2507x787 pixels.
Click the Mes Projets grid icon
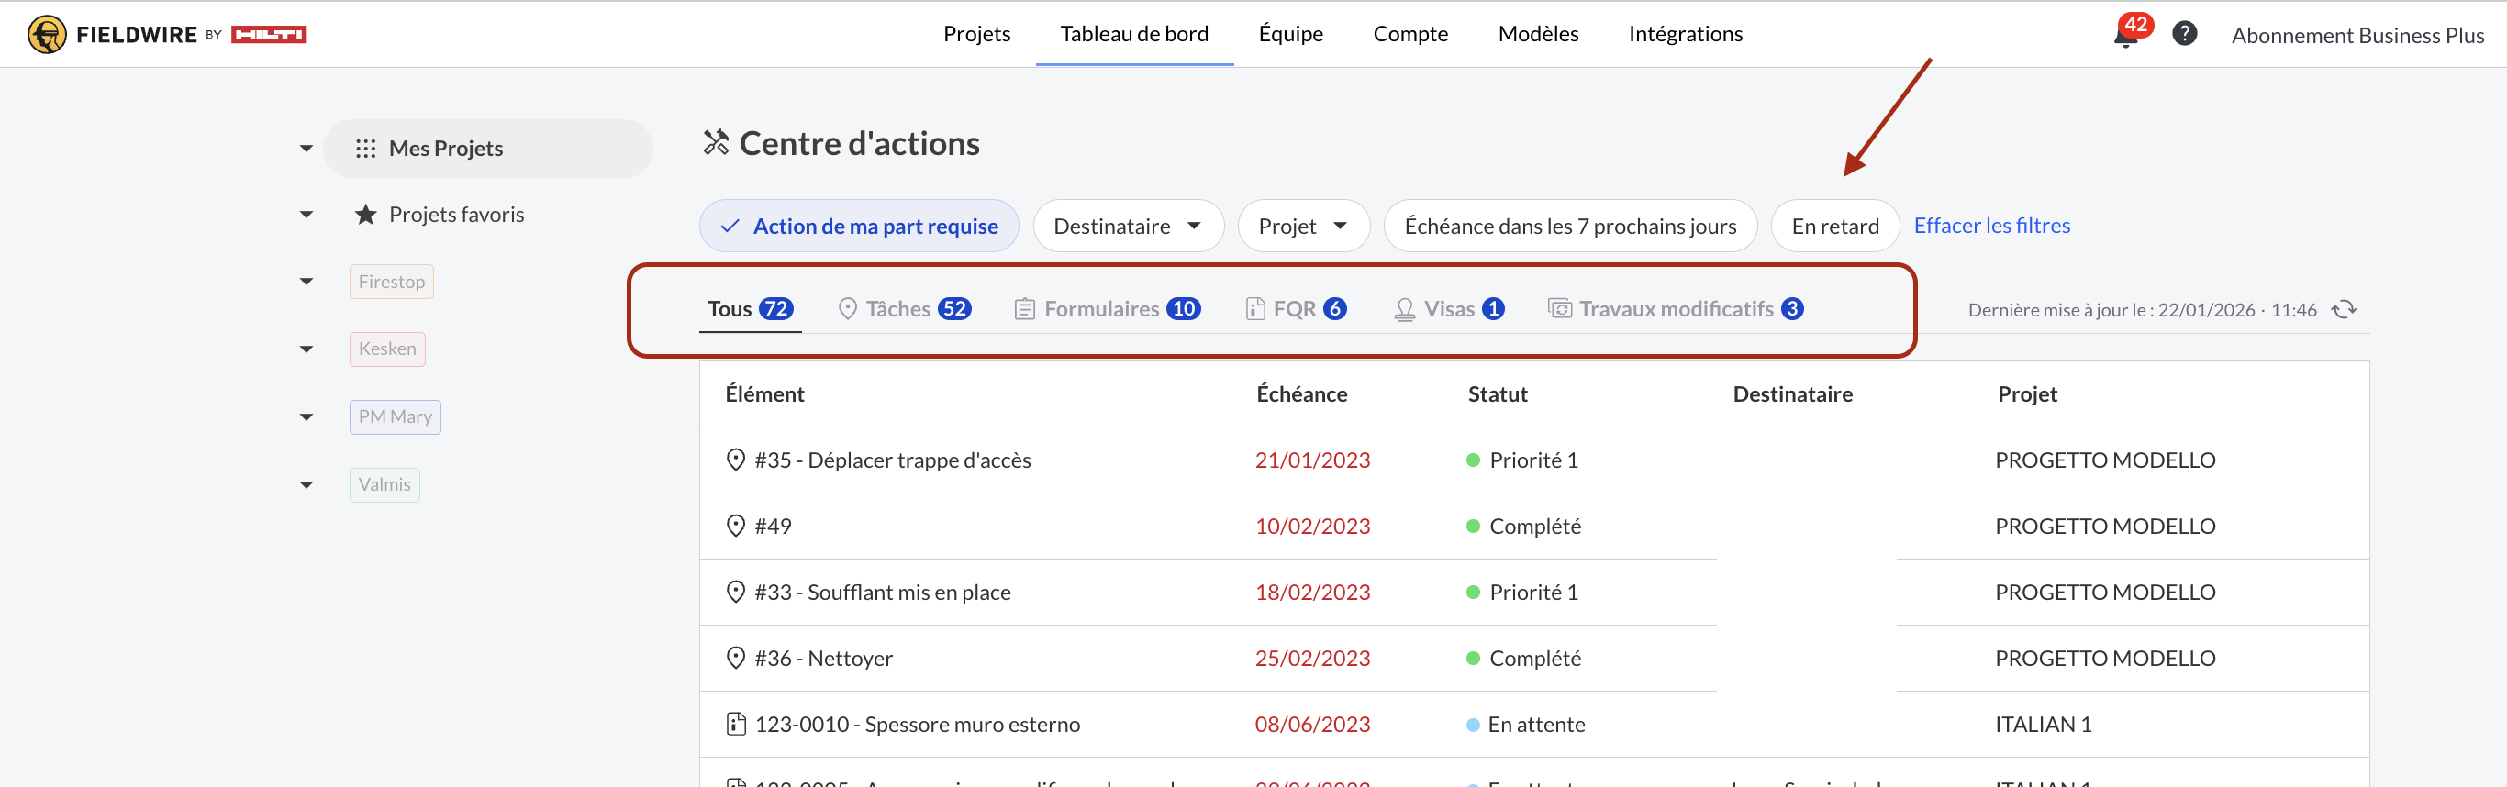(x=366, y=149)
